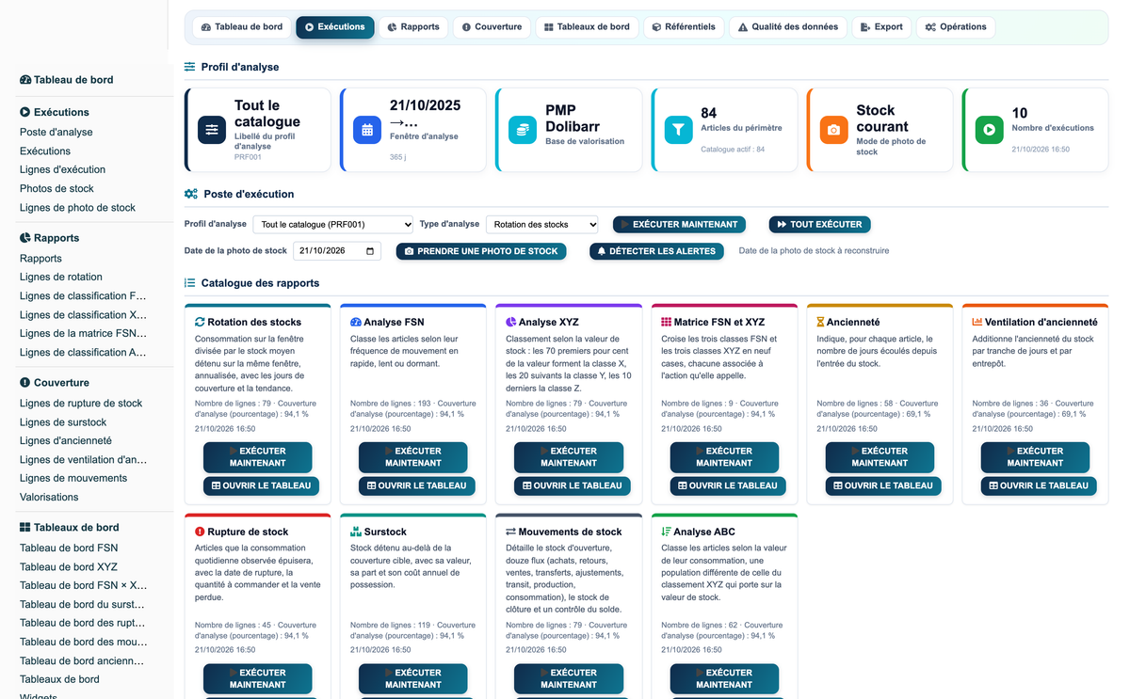Click the boxes icon beside Surstock
Viewport: 1130px width, 699px height.
pyautogui.click(x=356, y=532)
